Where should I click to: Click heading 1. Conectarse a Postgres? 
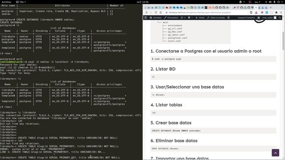206,51
